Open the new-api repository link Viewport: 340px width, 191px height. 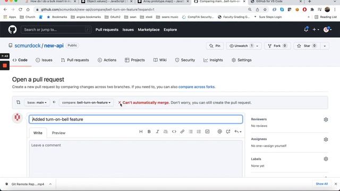[x=54, y=46]
